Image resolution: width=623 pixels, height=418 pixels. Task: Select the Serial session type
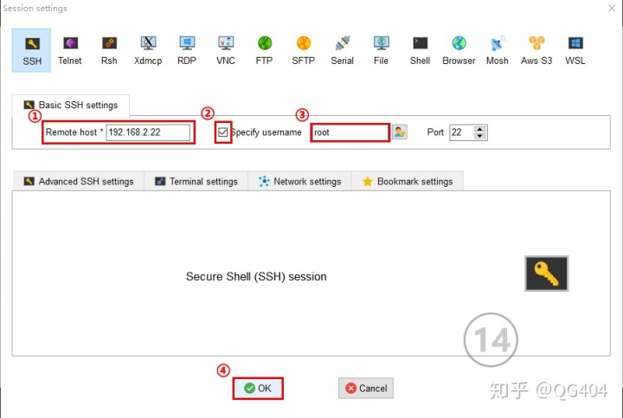[x=342, y=50]
